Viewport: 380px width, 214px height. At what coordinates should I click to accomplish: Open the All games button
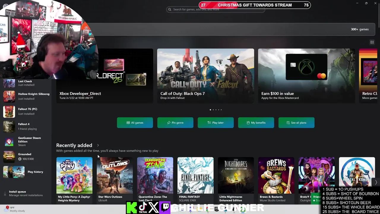(135, 122)
